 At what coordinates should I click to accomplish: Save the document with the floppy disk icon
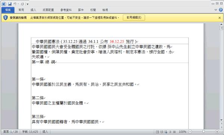[x=10, y=4]
